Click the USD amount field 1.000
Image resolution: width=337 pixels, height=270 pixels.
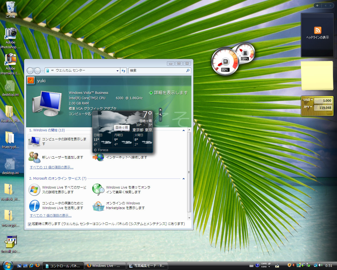click(323, 100)
